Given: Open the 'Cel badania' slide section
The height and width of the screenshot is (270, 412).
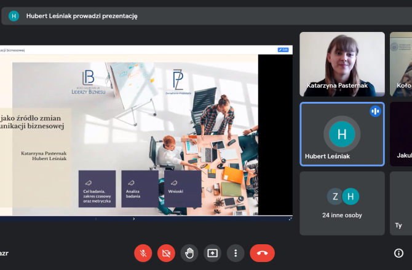Looking at the screenshot, I should (x=97, y=189).
